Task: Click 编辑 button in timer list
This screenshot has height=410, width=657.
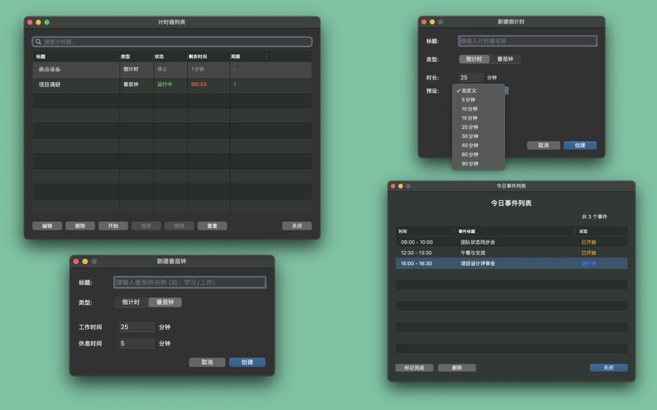Action: click(47, 225)
